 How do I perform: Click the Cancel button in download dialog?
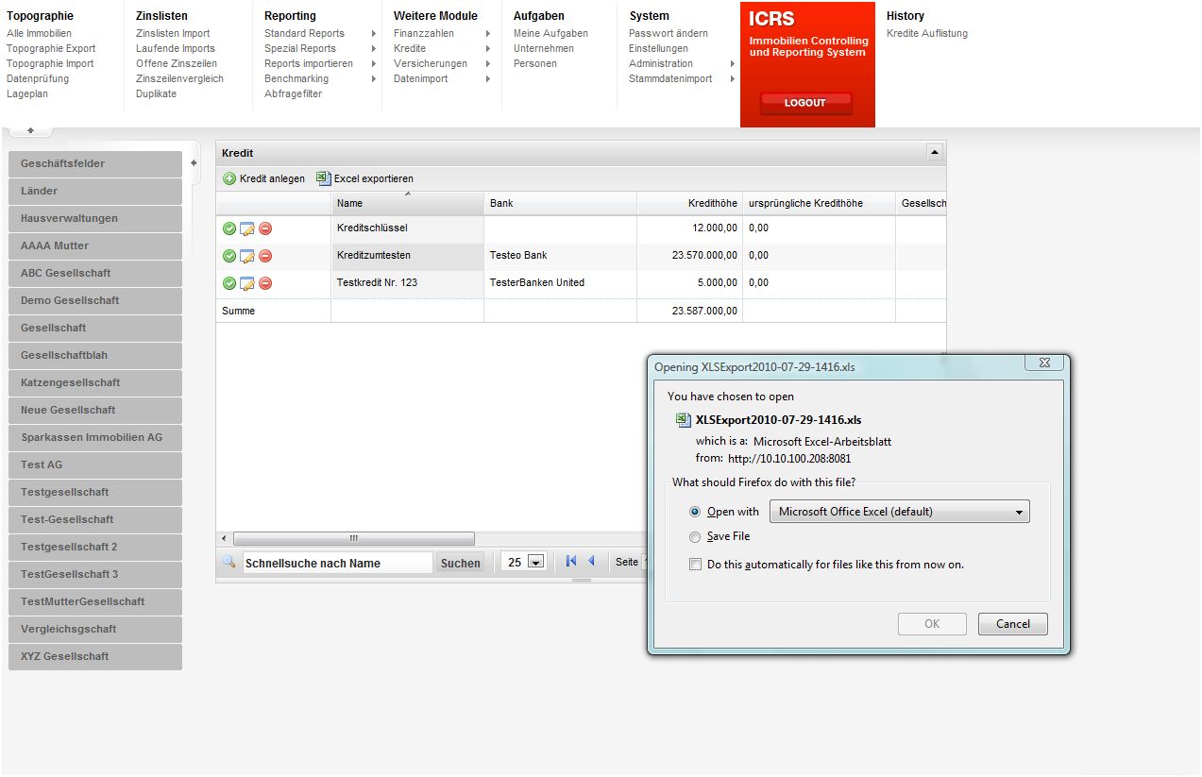coord(1012,624)
